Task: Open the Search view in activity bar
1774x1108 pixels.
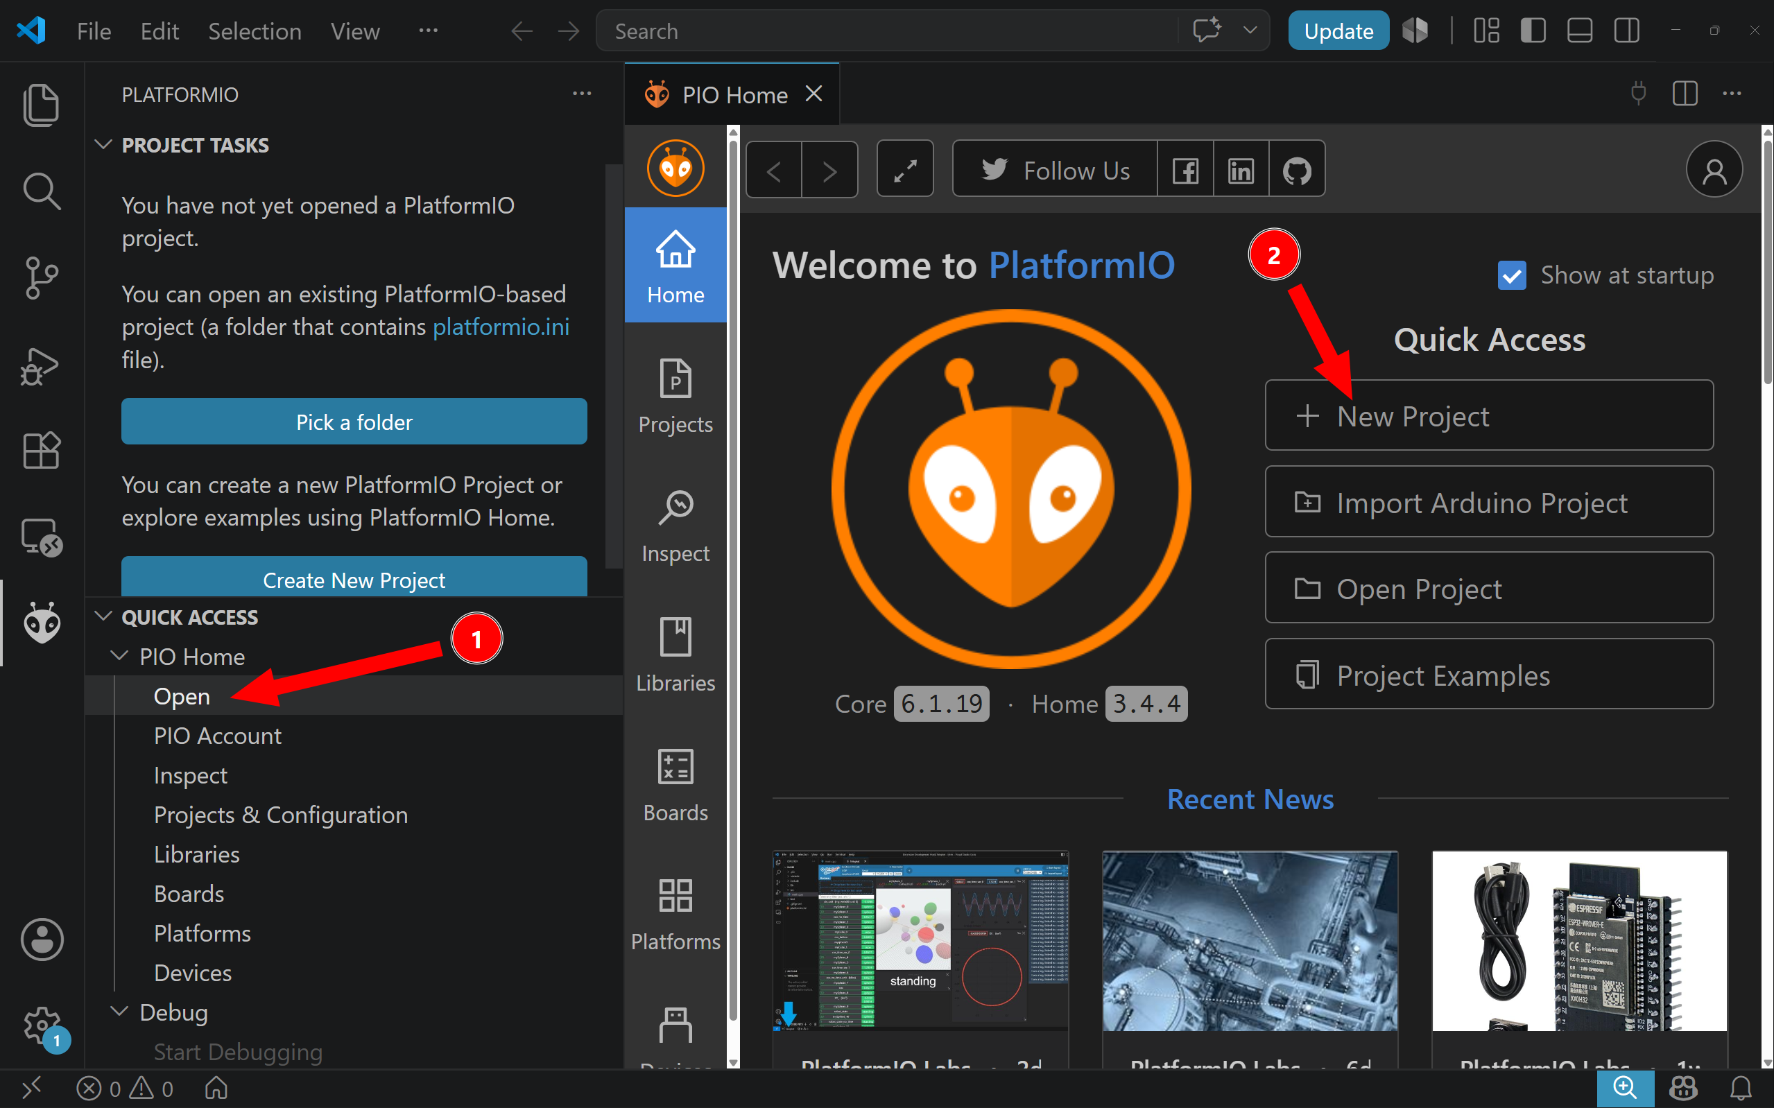Action: (41, 191)
